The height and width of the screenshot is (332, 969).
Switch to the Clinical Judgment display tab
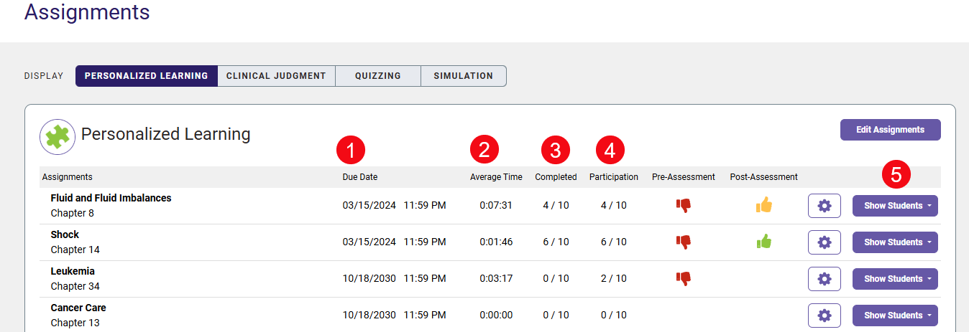coord(277,76)
